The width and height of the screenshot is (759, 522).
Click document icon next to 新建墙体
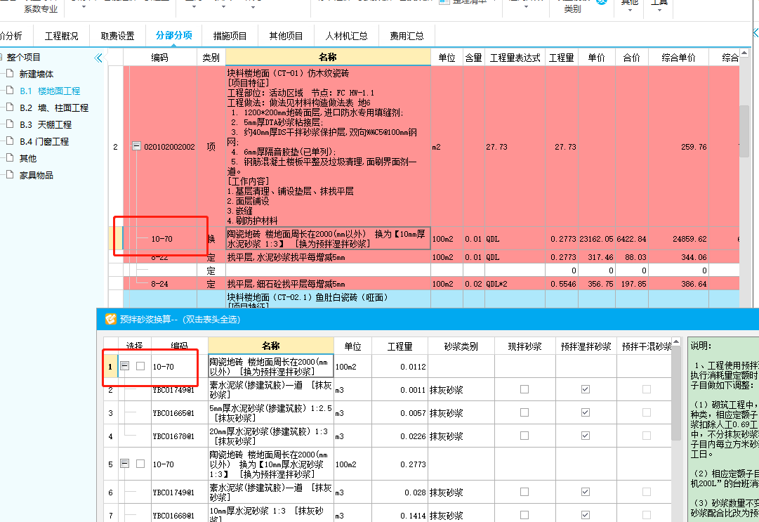tap(10, 74)
